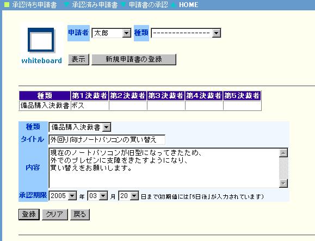The width and height of the screenshot is (315, 241).
Task: Click the HOME link in the top bar
Action: 188,4
